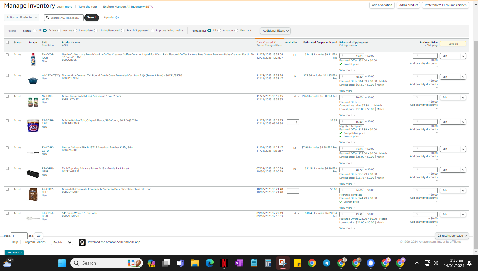
Task: Launch Copilot preview from the taskbar
Action: click(151, 263)
